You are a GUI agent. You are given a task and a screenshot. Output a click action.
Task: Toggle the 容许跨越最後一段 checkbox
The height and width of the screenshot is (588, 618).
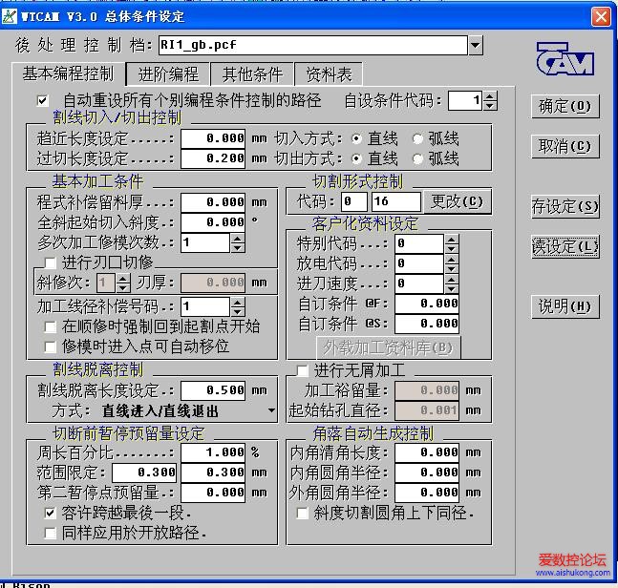click(50, 513)
